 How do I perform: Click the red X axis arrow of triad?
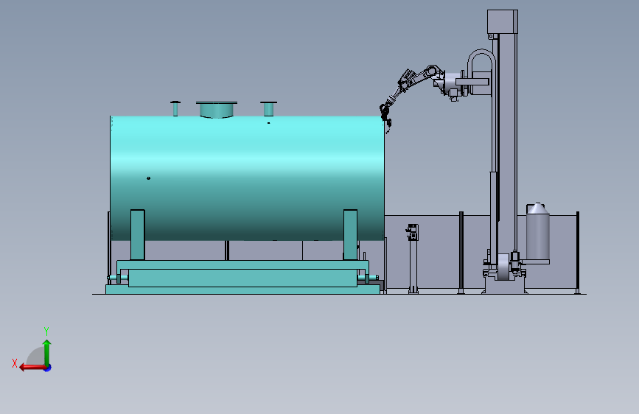click(32, 368)
